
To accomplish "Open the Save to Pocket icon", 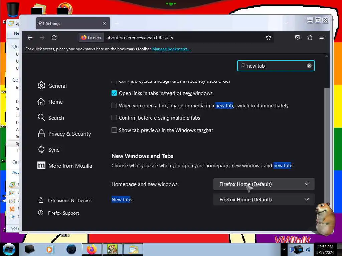I will 298,37.
